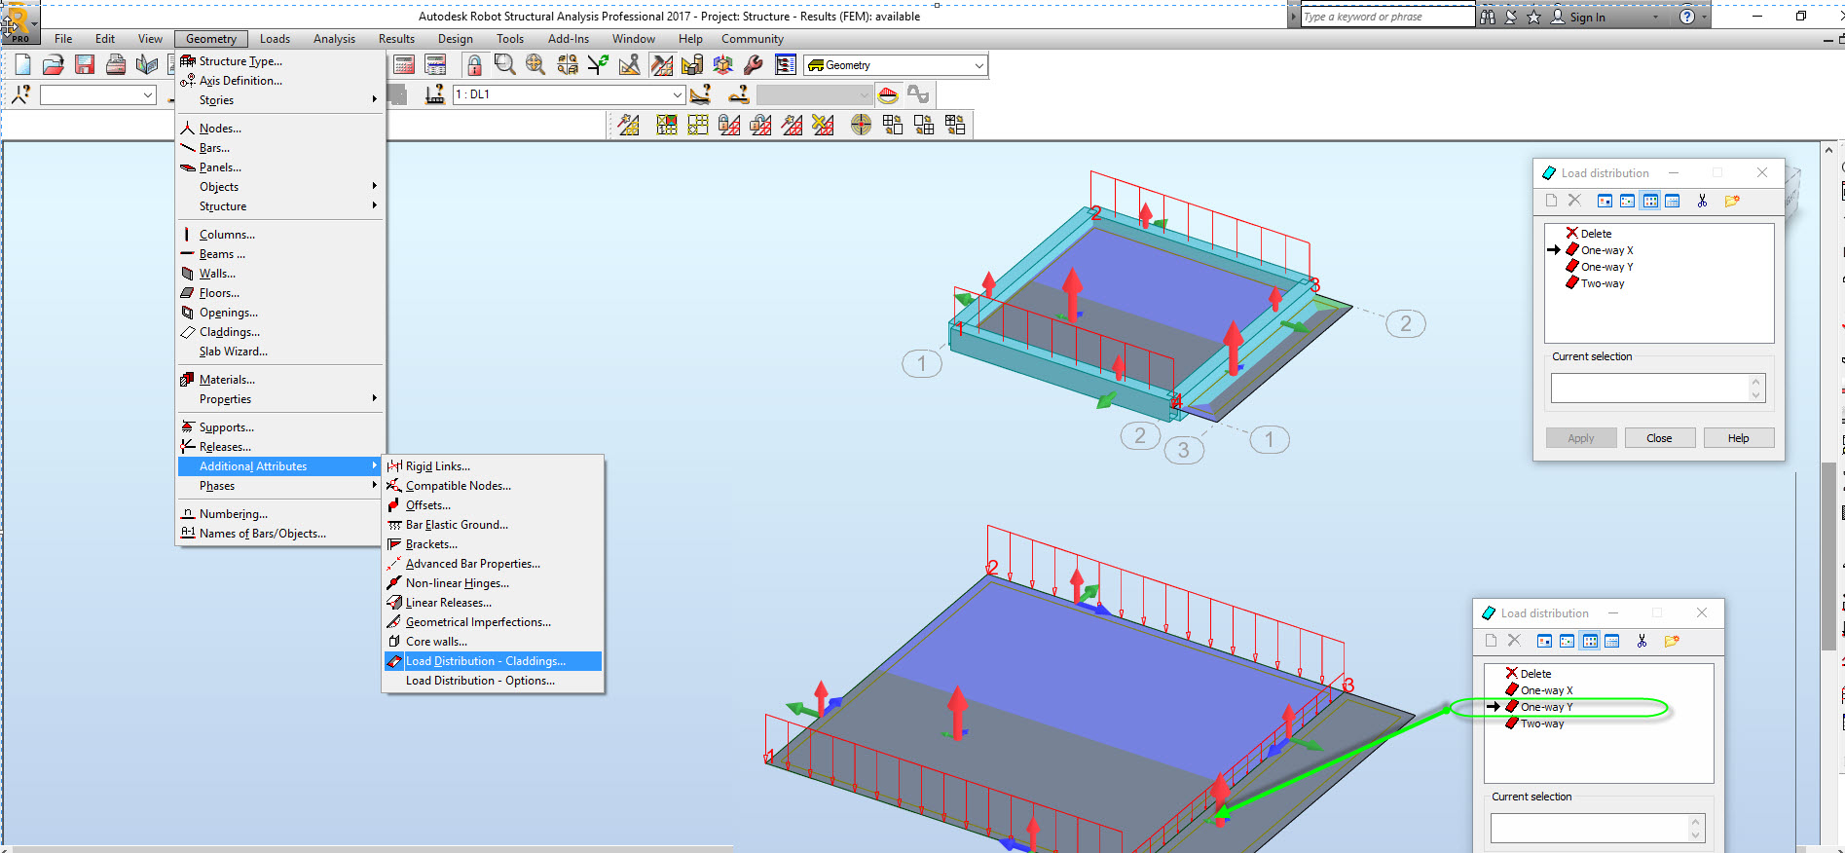Viewport: 1845px width, 853px height.
Task: Click the 'Type a keyword or phrase' search box
Action: click(1387, 17)
